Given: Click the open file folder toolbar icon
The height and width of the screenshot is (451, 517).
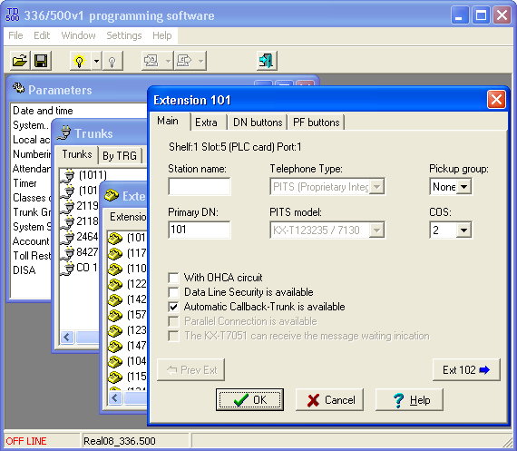Looking at the screenshot, I should [20, 61].
